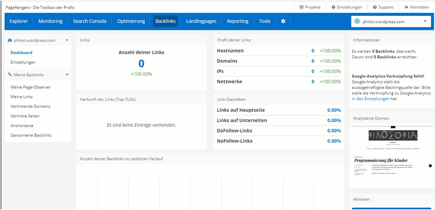435x210 pixels.
Task: Click the Support question mark icon
Action: (x=375, y=7)
